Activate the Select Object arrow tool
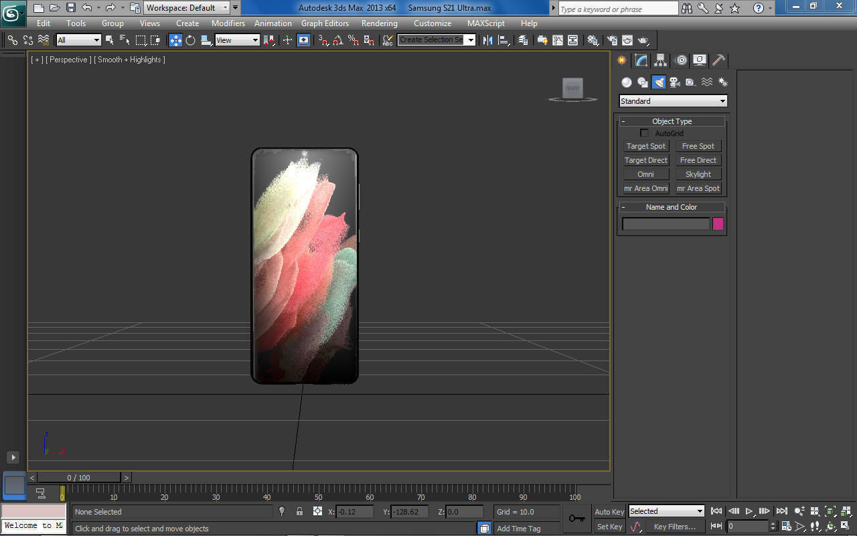This screenshot has width=857, height=536. (110, 40)
